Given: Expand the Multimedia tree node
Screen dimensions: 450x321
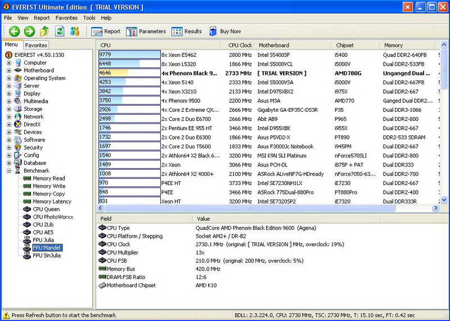Looking at the screenshot, I should pos(9,101).
